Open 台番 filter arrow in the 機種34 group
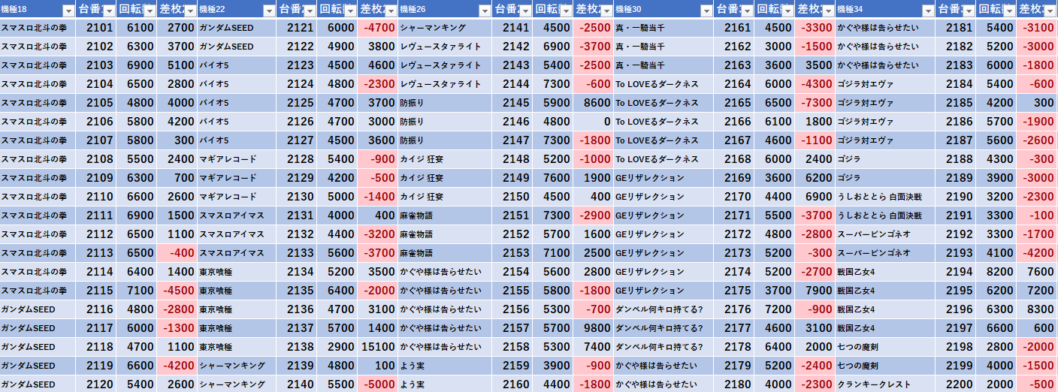Screen dimensions: 1058x392 pyautogui.click(x=968, y=11)
